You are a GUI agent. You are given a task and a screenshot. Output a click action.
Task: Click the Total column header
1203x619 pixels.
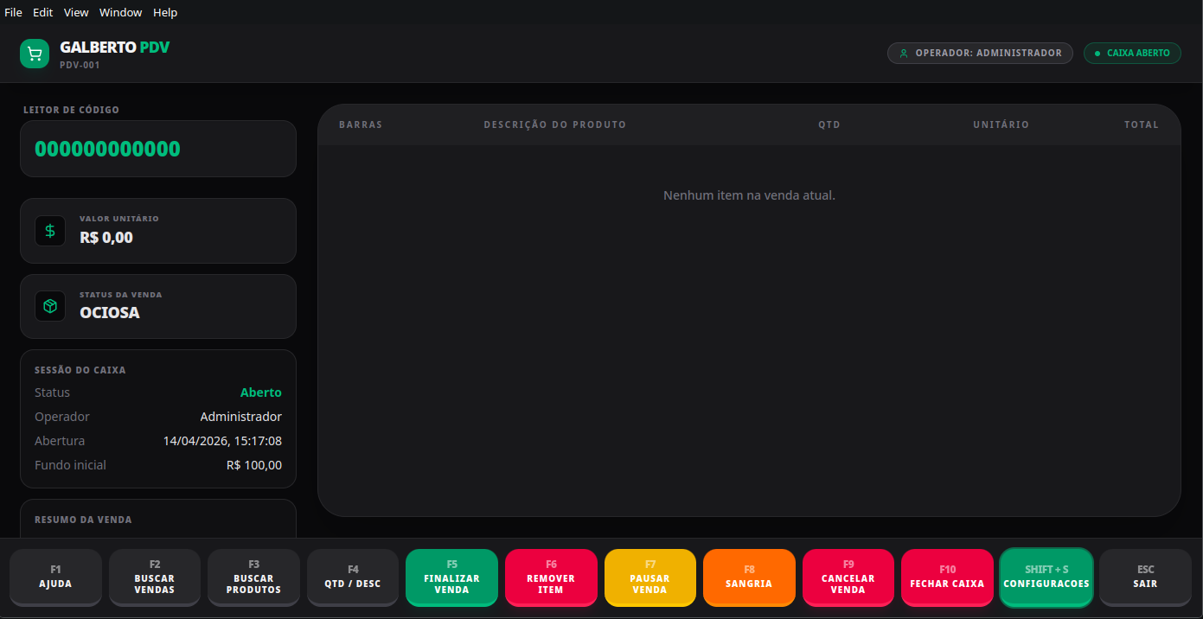tap(1142, 124)
